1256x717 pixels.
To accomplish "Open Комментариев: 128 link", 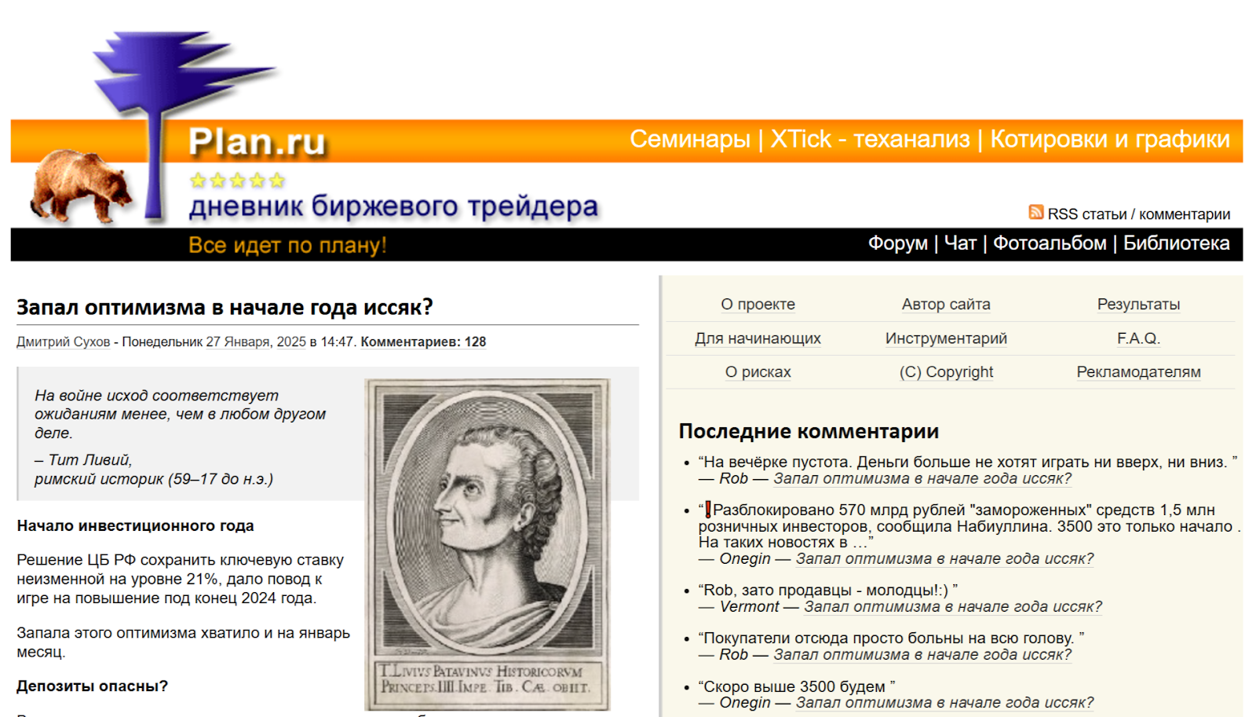I will pos(423,342).
